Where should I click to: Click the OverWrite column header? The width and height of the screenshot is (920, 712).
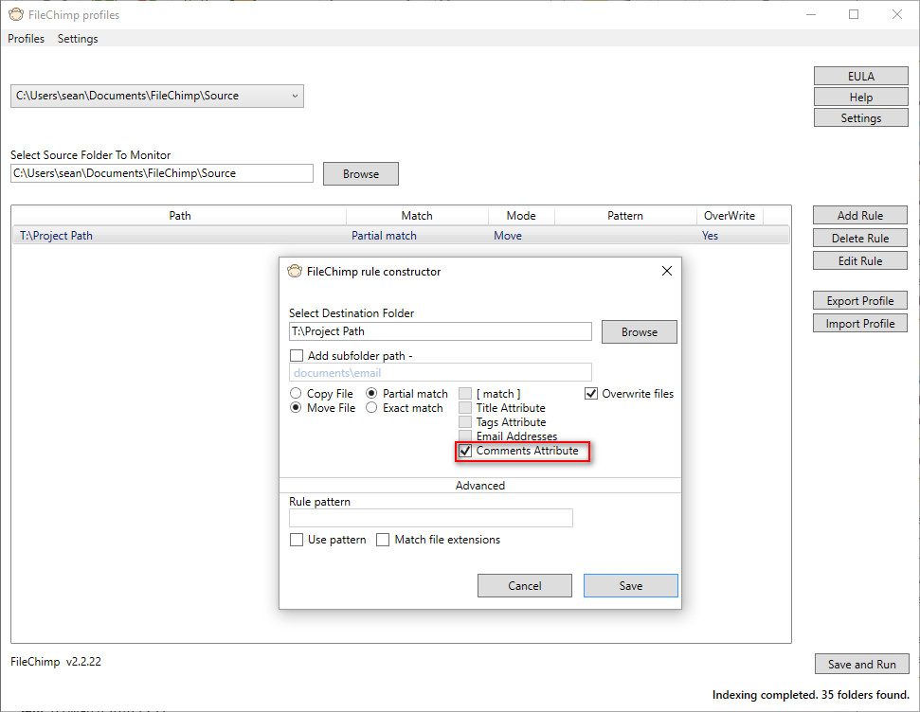click(730, 216)
